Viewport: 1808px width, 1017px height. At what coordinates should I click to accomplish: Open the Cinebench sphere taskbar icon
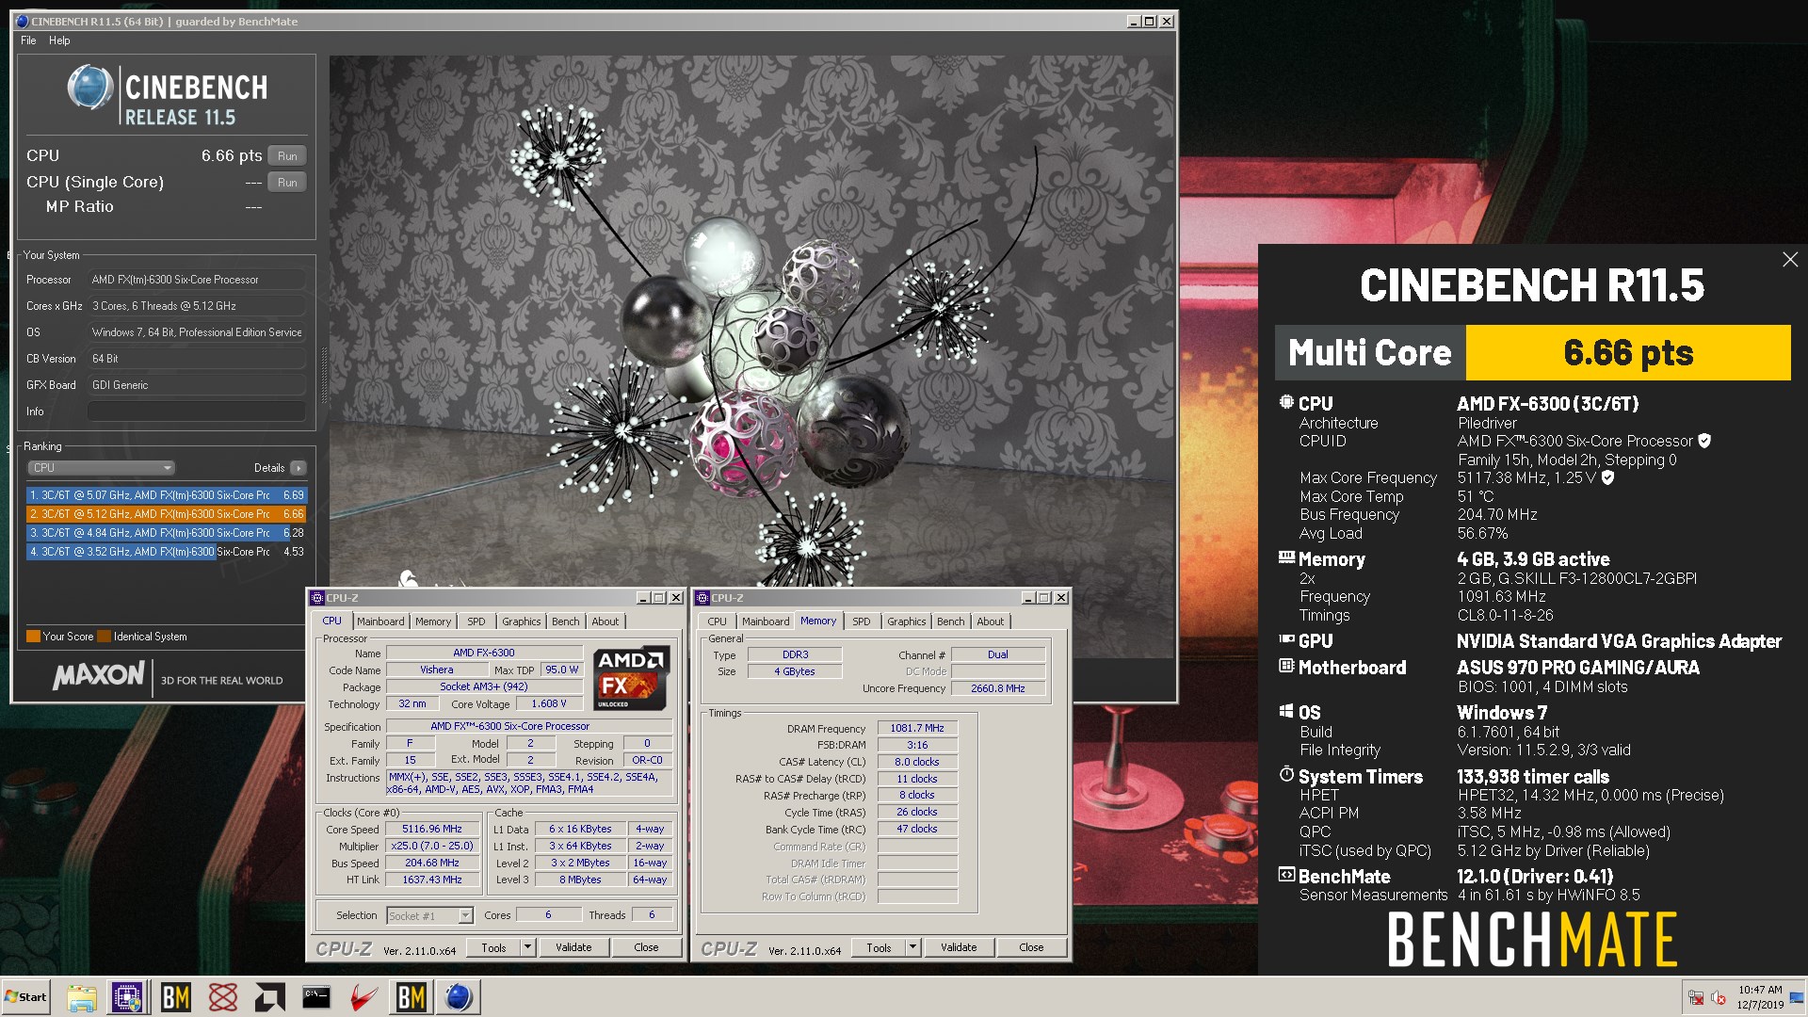[458, 997]
